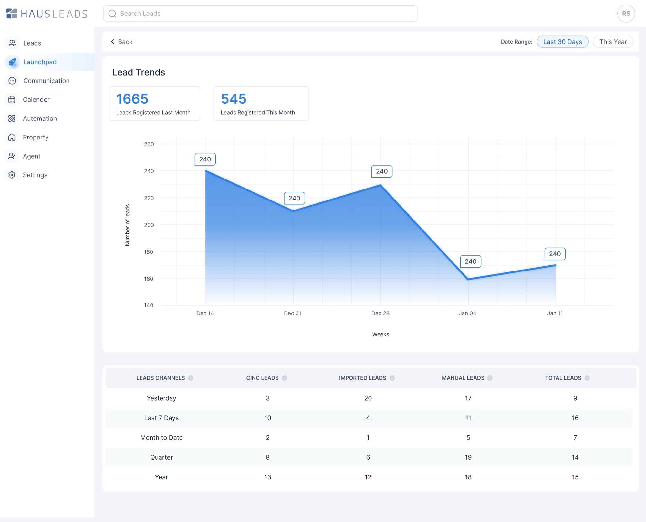Image resolution: width=646 pixels, height=522 pixels.
Task: Click the Back chevron arrow
Action: [113, 42]
